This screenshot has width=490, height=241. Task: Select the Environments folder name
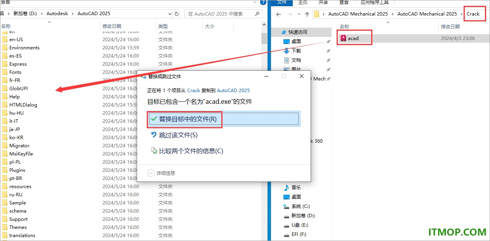tap(24, 47)
